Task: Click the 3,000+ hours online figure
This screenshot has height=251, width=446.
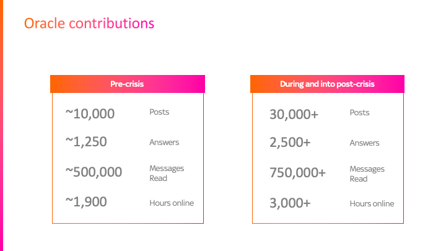Action: coord(290,203)
